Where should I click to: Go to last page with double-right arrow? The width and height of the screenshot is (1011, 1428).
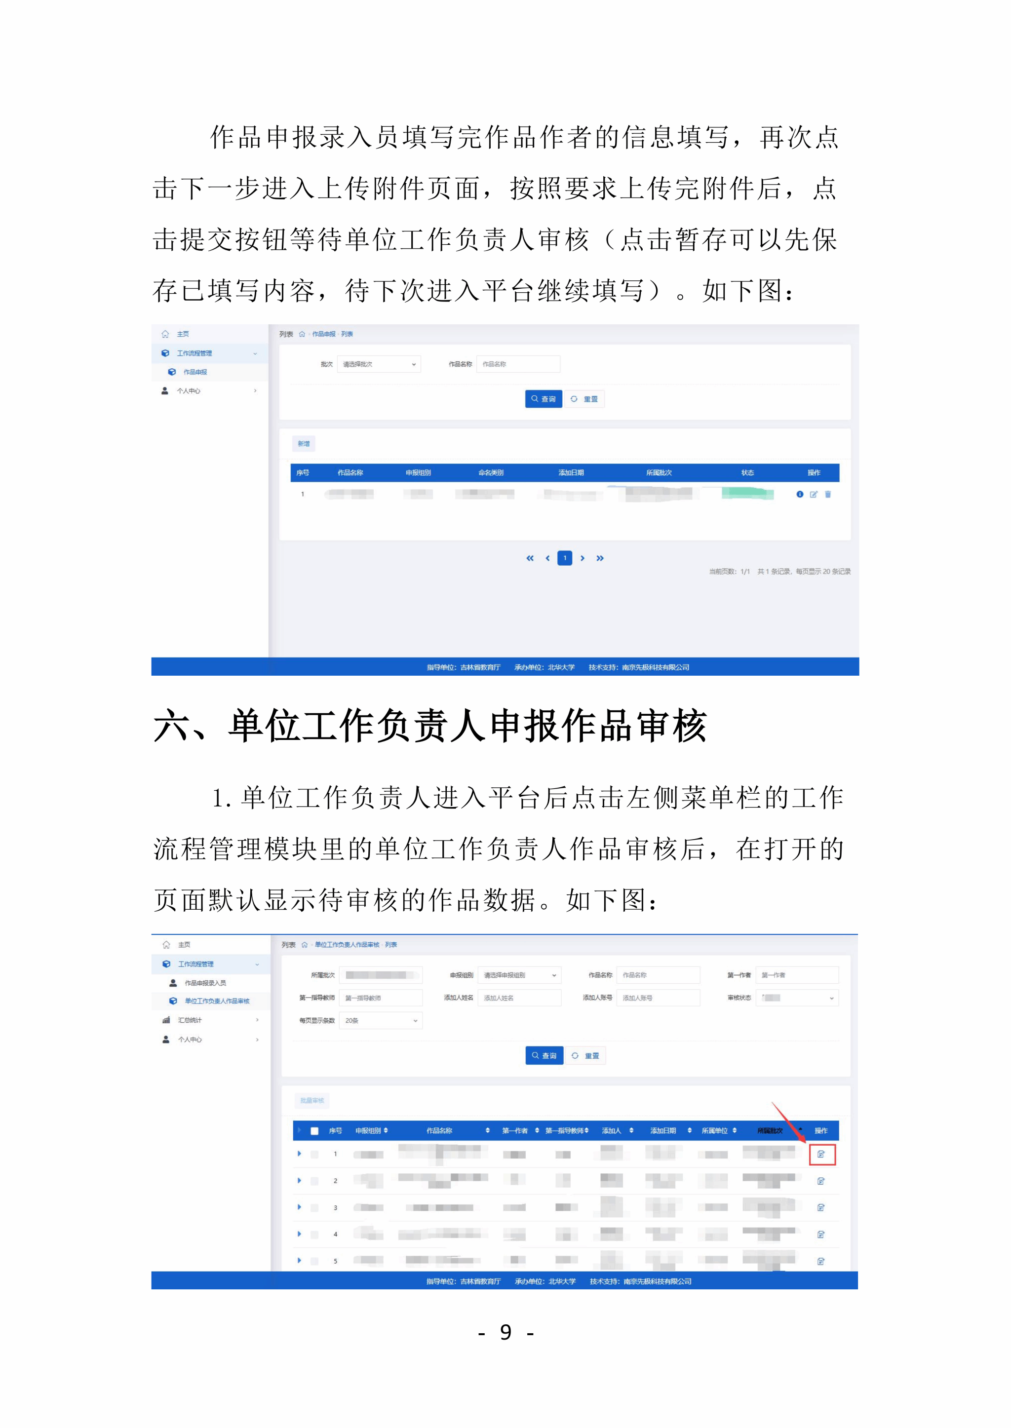point(599,558)
